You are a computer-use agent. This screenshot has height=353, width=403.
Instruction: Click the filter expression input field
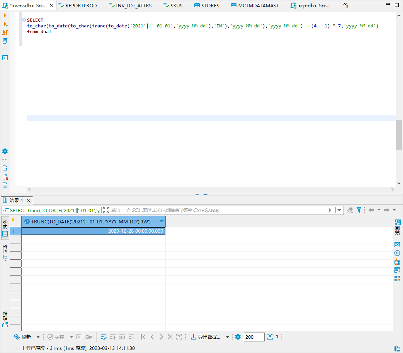pyautogui.click(x=218, y=210)
